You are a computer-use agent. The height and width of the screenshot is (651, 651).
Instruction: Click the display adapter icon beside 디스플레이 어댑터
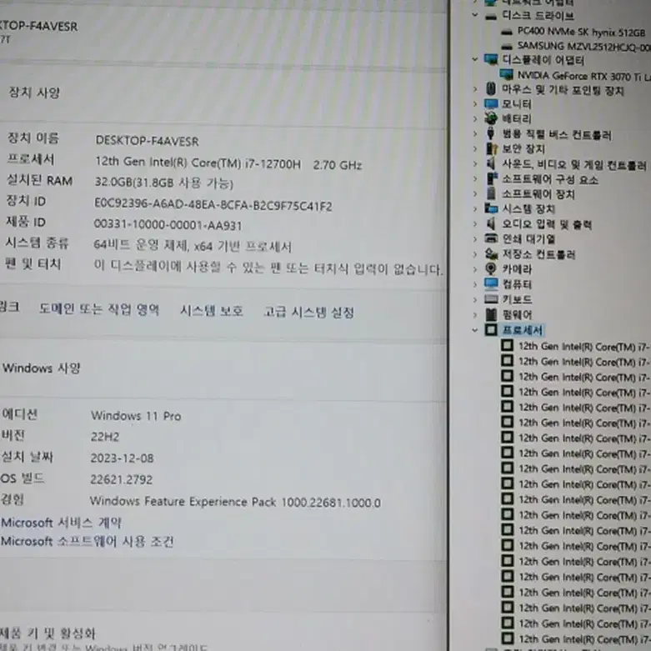click(x=491, y=59)
